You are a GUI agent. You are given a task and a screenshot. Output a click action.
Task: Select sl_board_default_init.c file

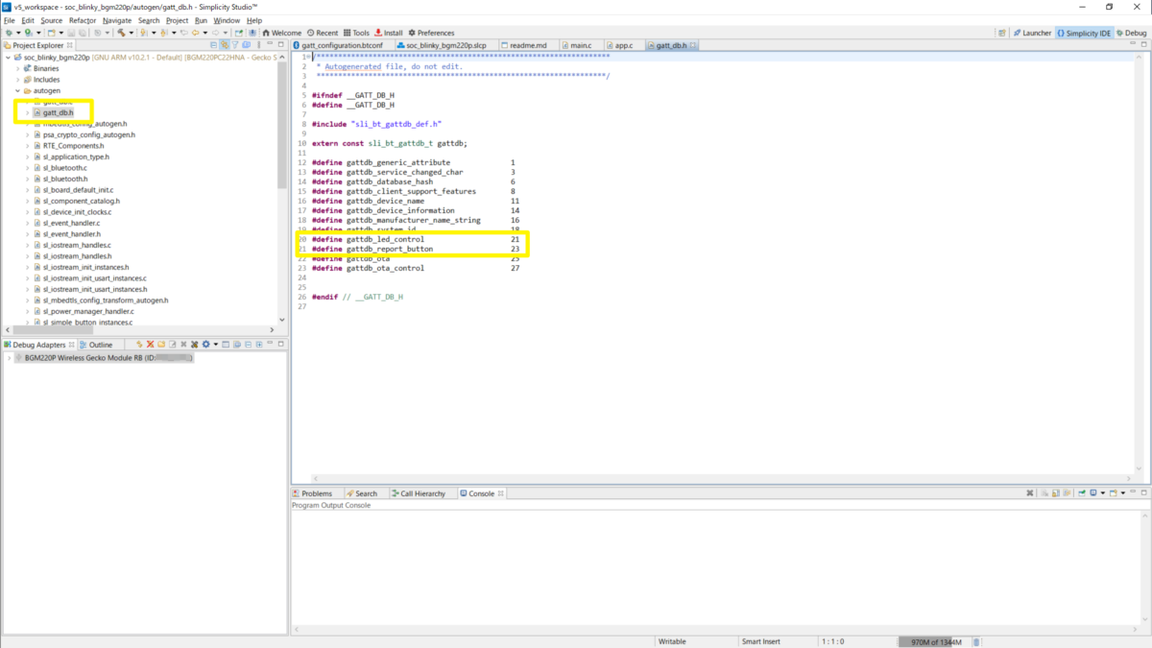pyautogui.click(x=78, y=190)
